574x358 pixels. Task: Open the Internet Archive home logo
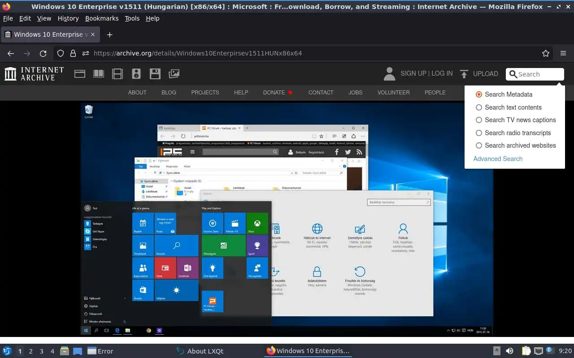coord(34,74)
